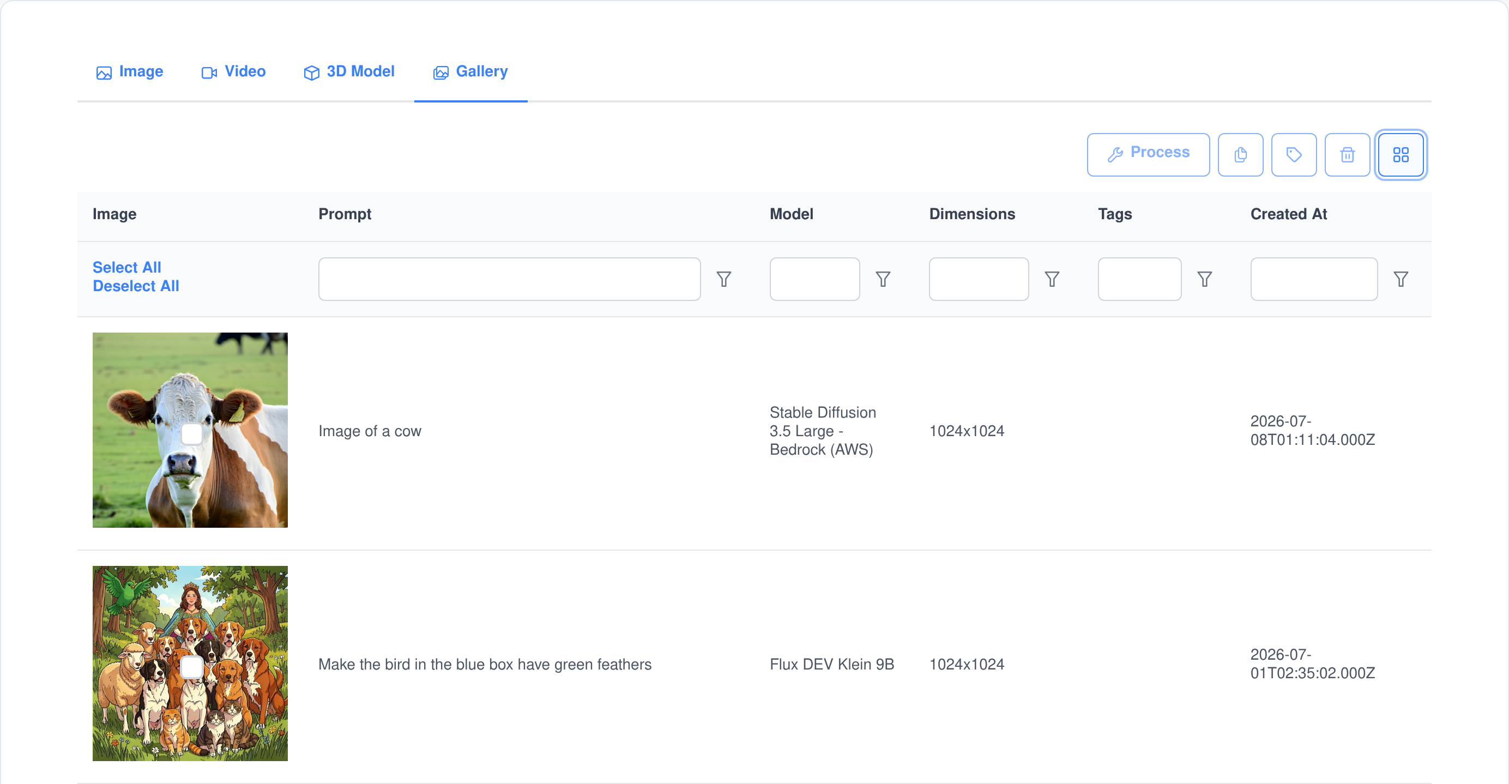1509x784 pixels.
Task: Click the tag icon button
Action: [1294, 155]
